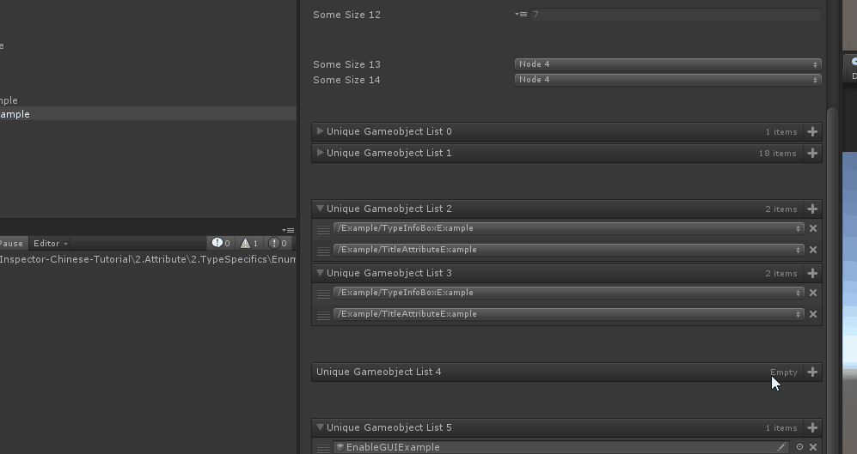This screenshot has width=857, height=454.
Task: Select /Example/TypeInfoBoxExample dropdown in List 3
Action: coord(568,293)
